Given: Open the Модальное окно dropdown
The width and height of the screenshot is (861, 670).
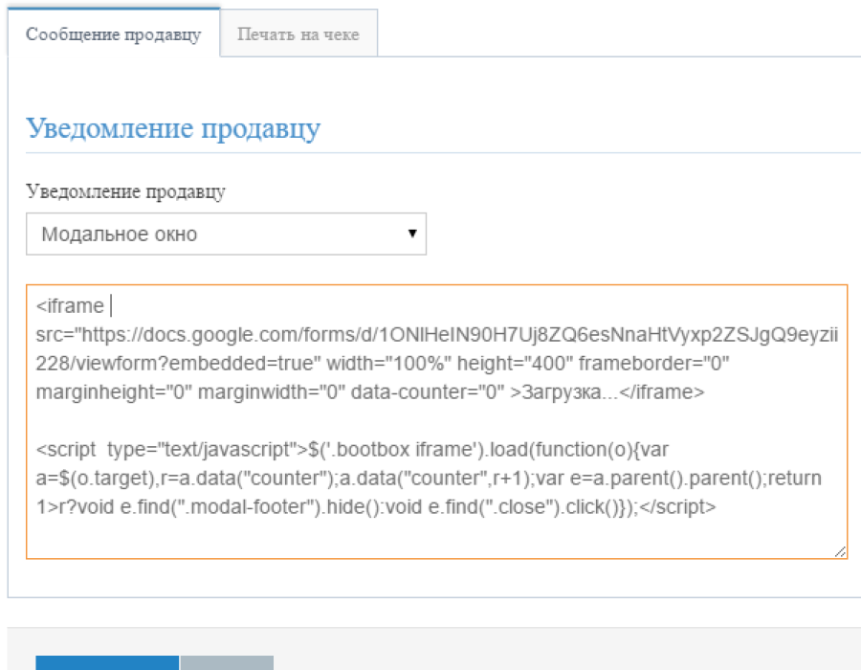Looking at the screenshot, I should [x=226, y=234].
